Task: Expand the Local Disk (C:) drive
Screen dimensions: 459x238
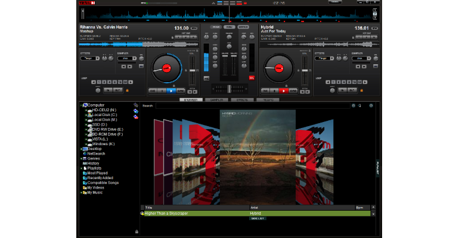Action: (x=86, y=115)
